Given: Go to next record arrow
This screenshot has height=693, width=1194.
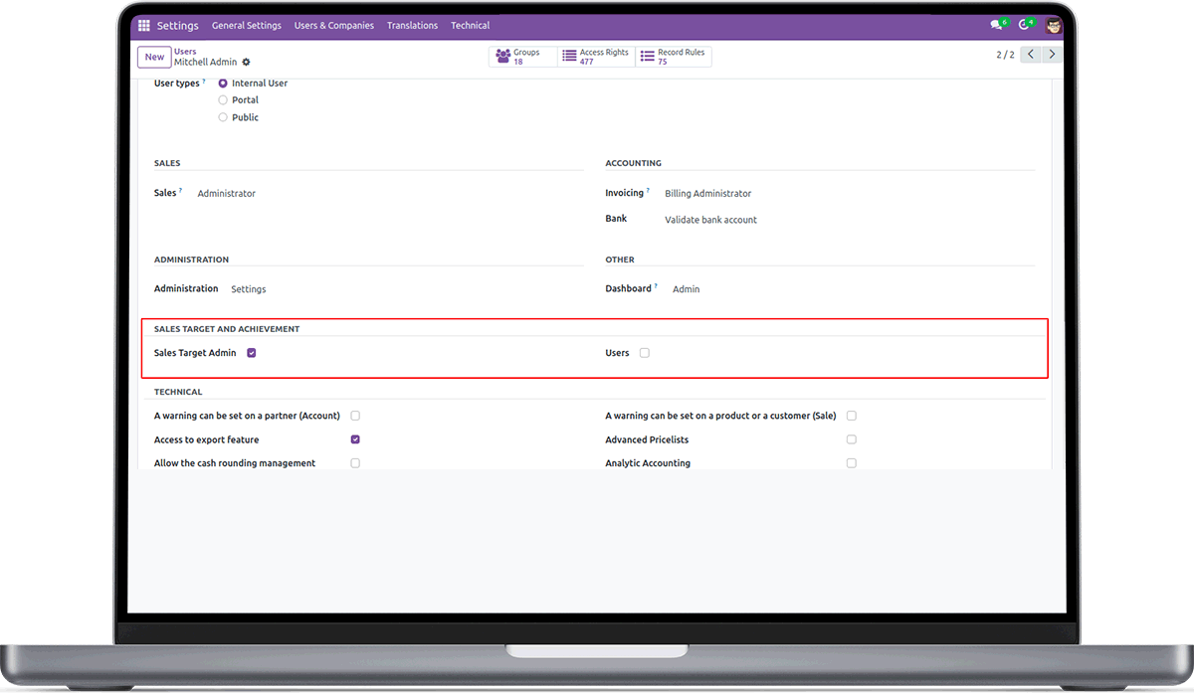Looking at the screenshot, I should coord(1052,55).
